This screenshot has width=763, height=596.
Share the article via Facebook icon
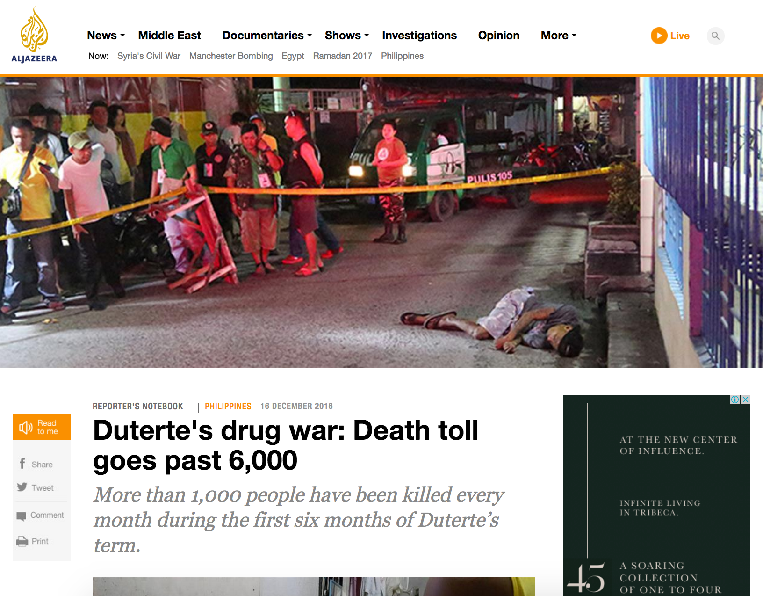[22, 464]
